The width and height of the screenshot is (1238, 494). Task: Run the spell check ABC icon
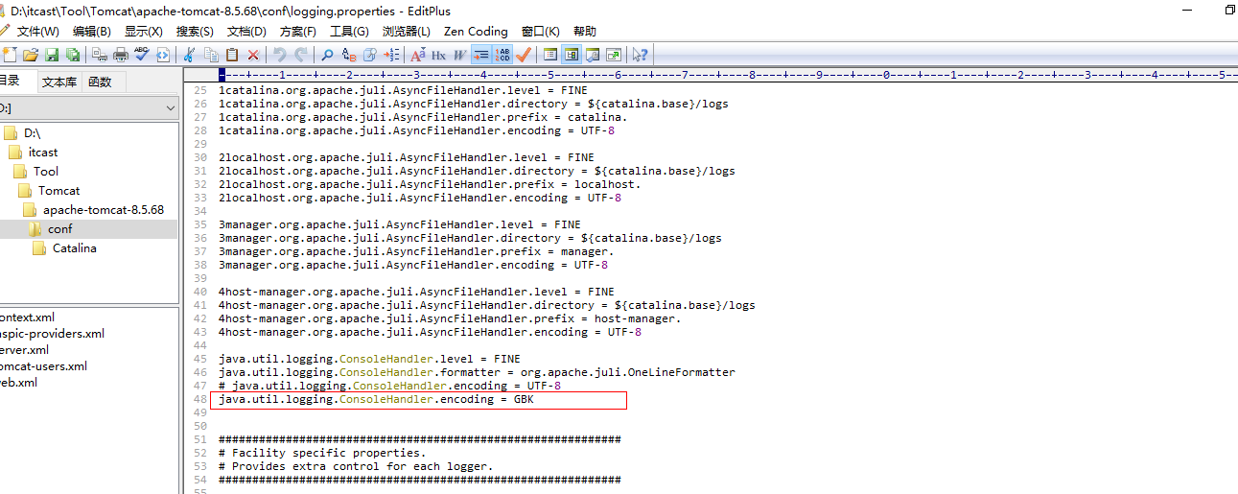[142, 55]
